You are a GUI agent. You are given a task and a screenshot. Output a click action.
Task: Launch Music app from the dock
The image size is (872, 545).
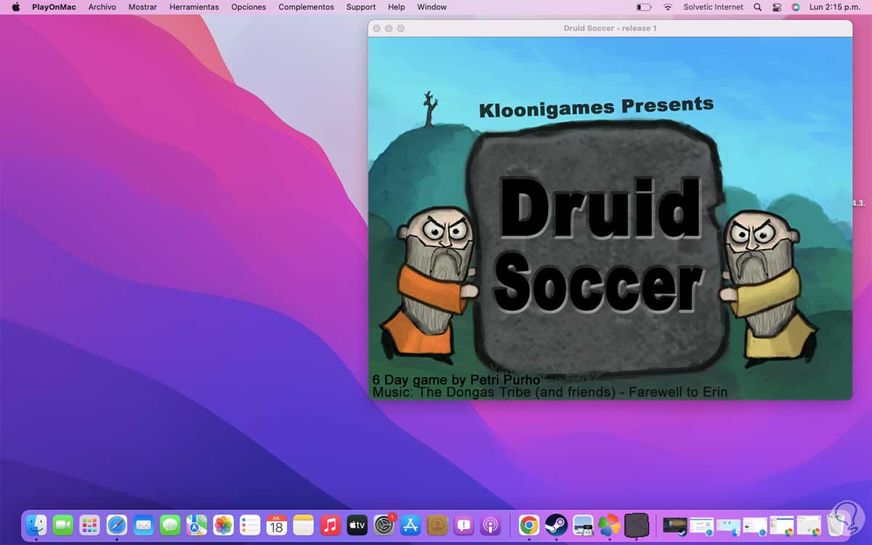pos(330,525)
